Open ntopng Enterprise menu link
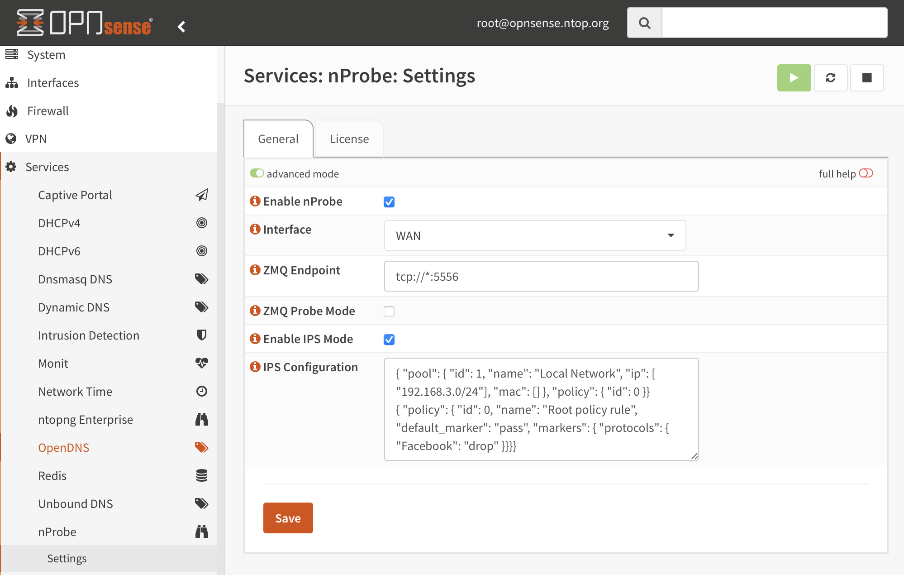The image size is (904, 575). (x=86, y=420)
